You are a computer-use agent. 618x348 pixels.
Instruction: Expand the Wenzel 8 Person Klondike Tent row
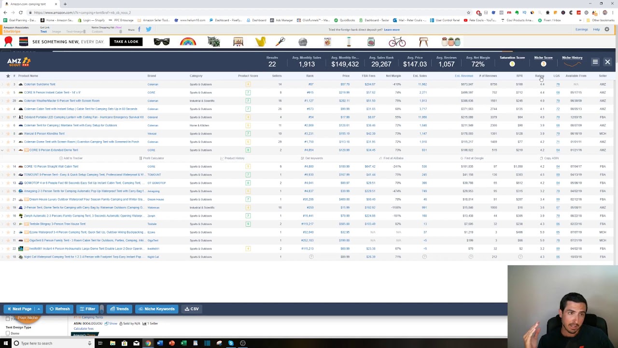[x=2, y=133]
